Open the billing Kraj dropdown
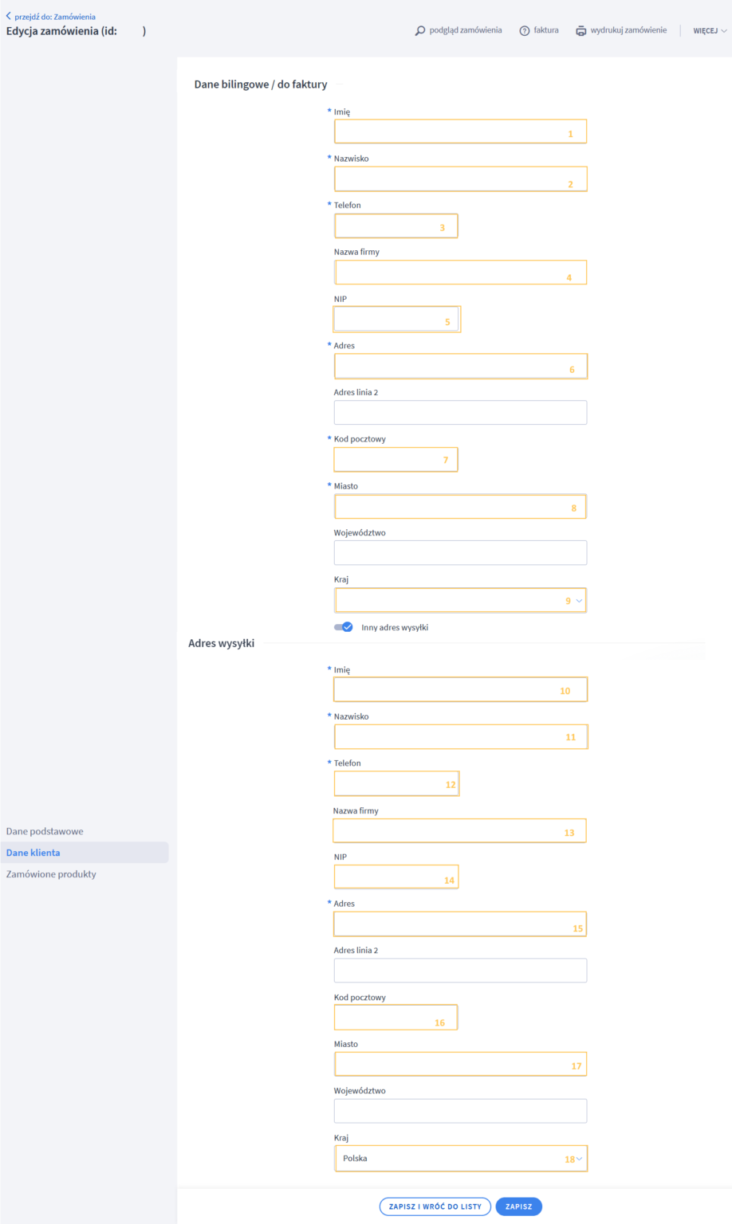 tap(460, 600)
